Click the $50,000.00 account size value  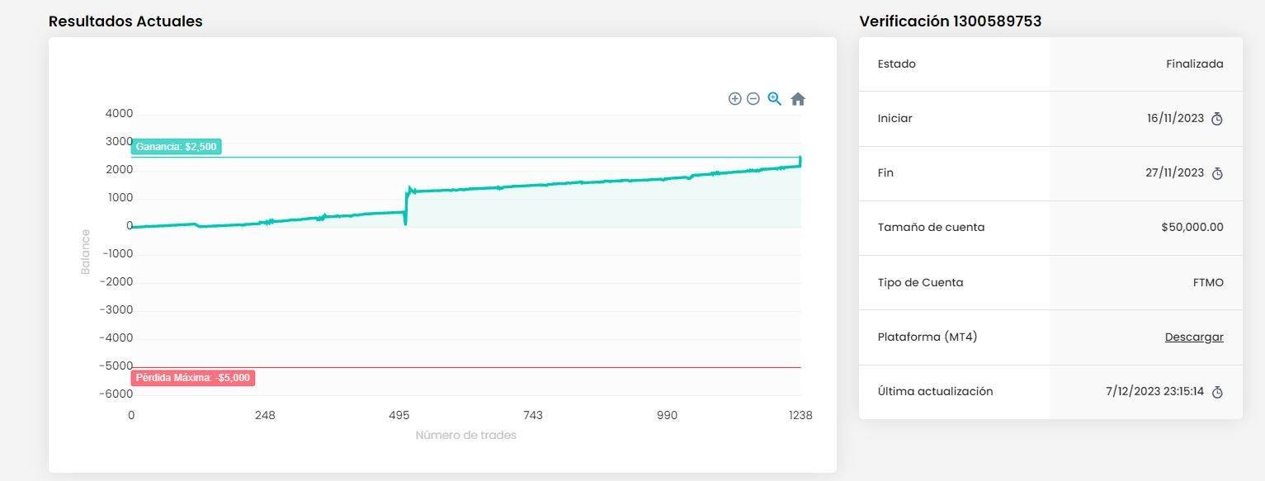(1192, 227)
